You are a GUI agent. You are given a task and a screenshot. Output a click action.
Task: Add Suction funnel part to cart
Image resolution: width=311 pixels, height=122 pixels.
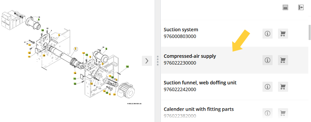(x=283, y=87)
